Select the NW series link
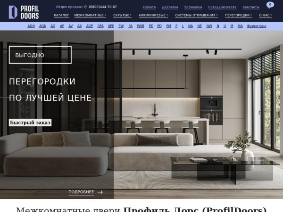This screenshot has height=212, width=283. 209,26
